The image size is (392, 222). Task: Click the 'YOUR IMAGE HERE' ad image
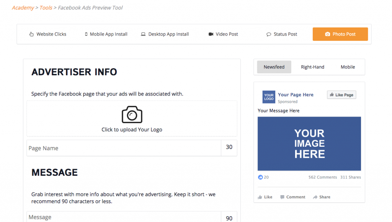click(309, 144)
